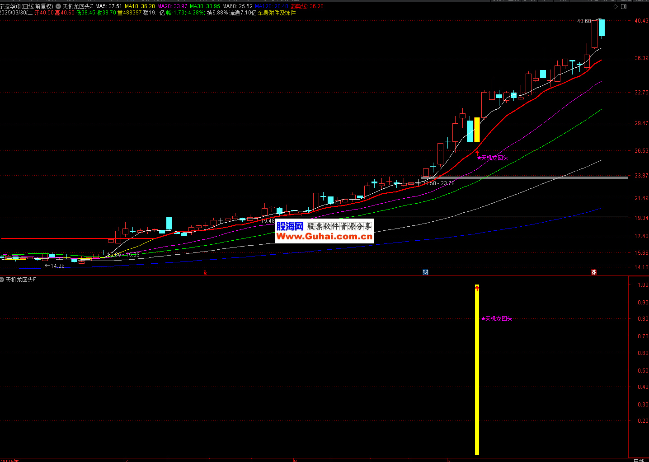
Task: Click the 涨 event marker icon
Action: [594, 272]
